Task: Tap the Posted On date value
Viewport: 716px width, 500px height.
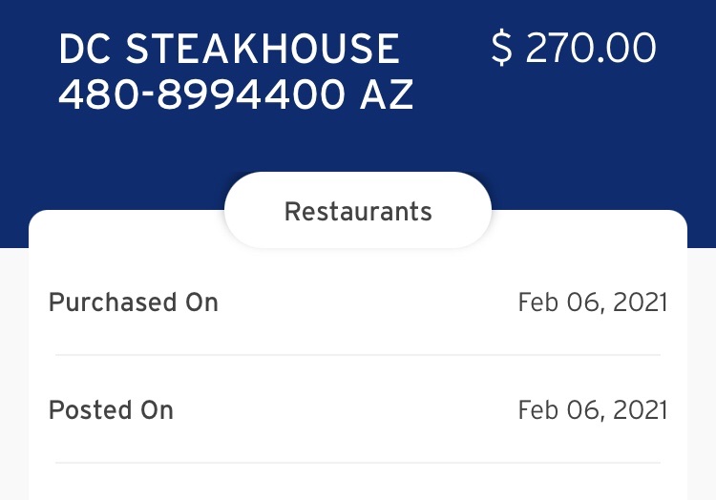Action: pos(592,410)
